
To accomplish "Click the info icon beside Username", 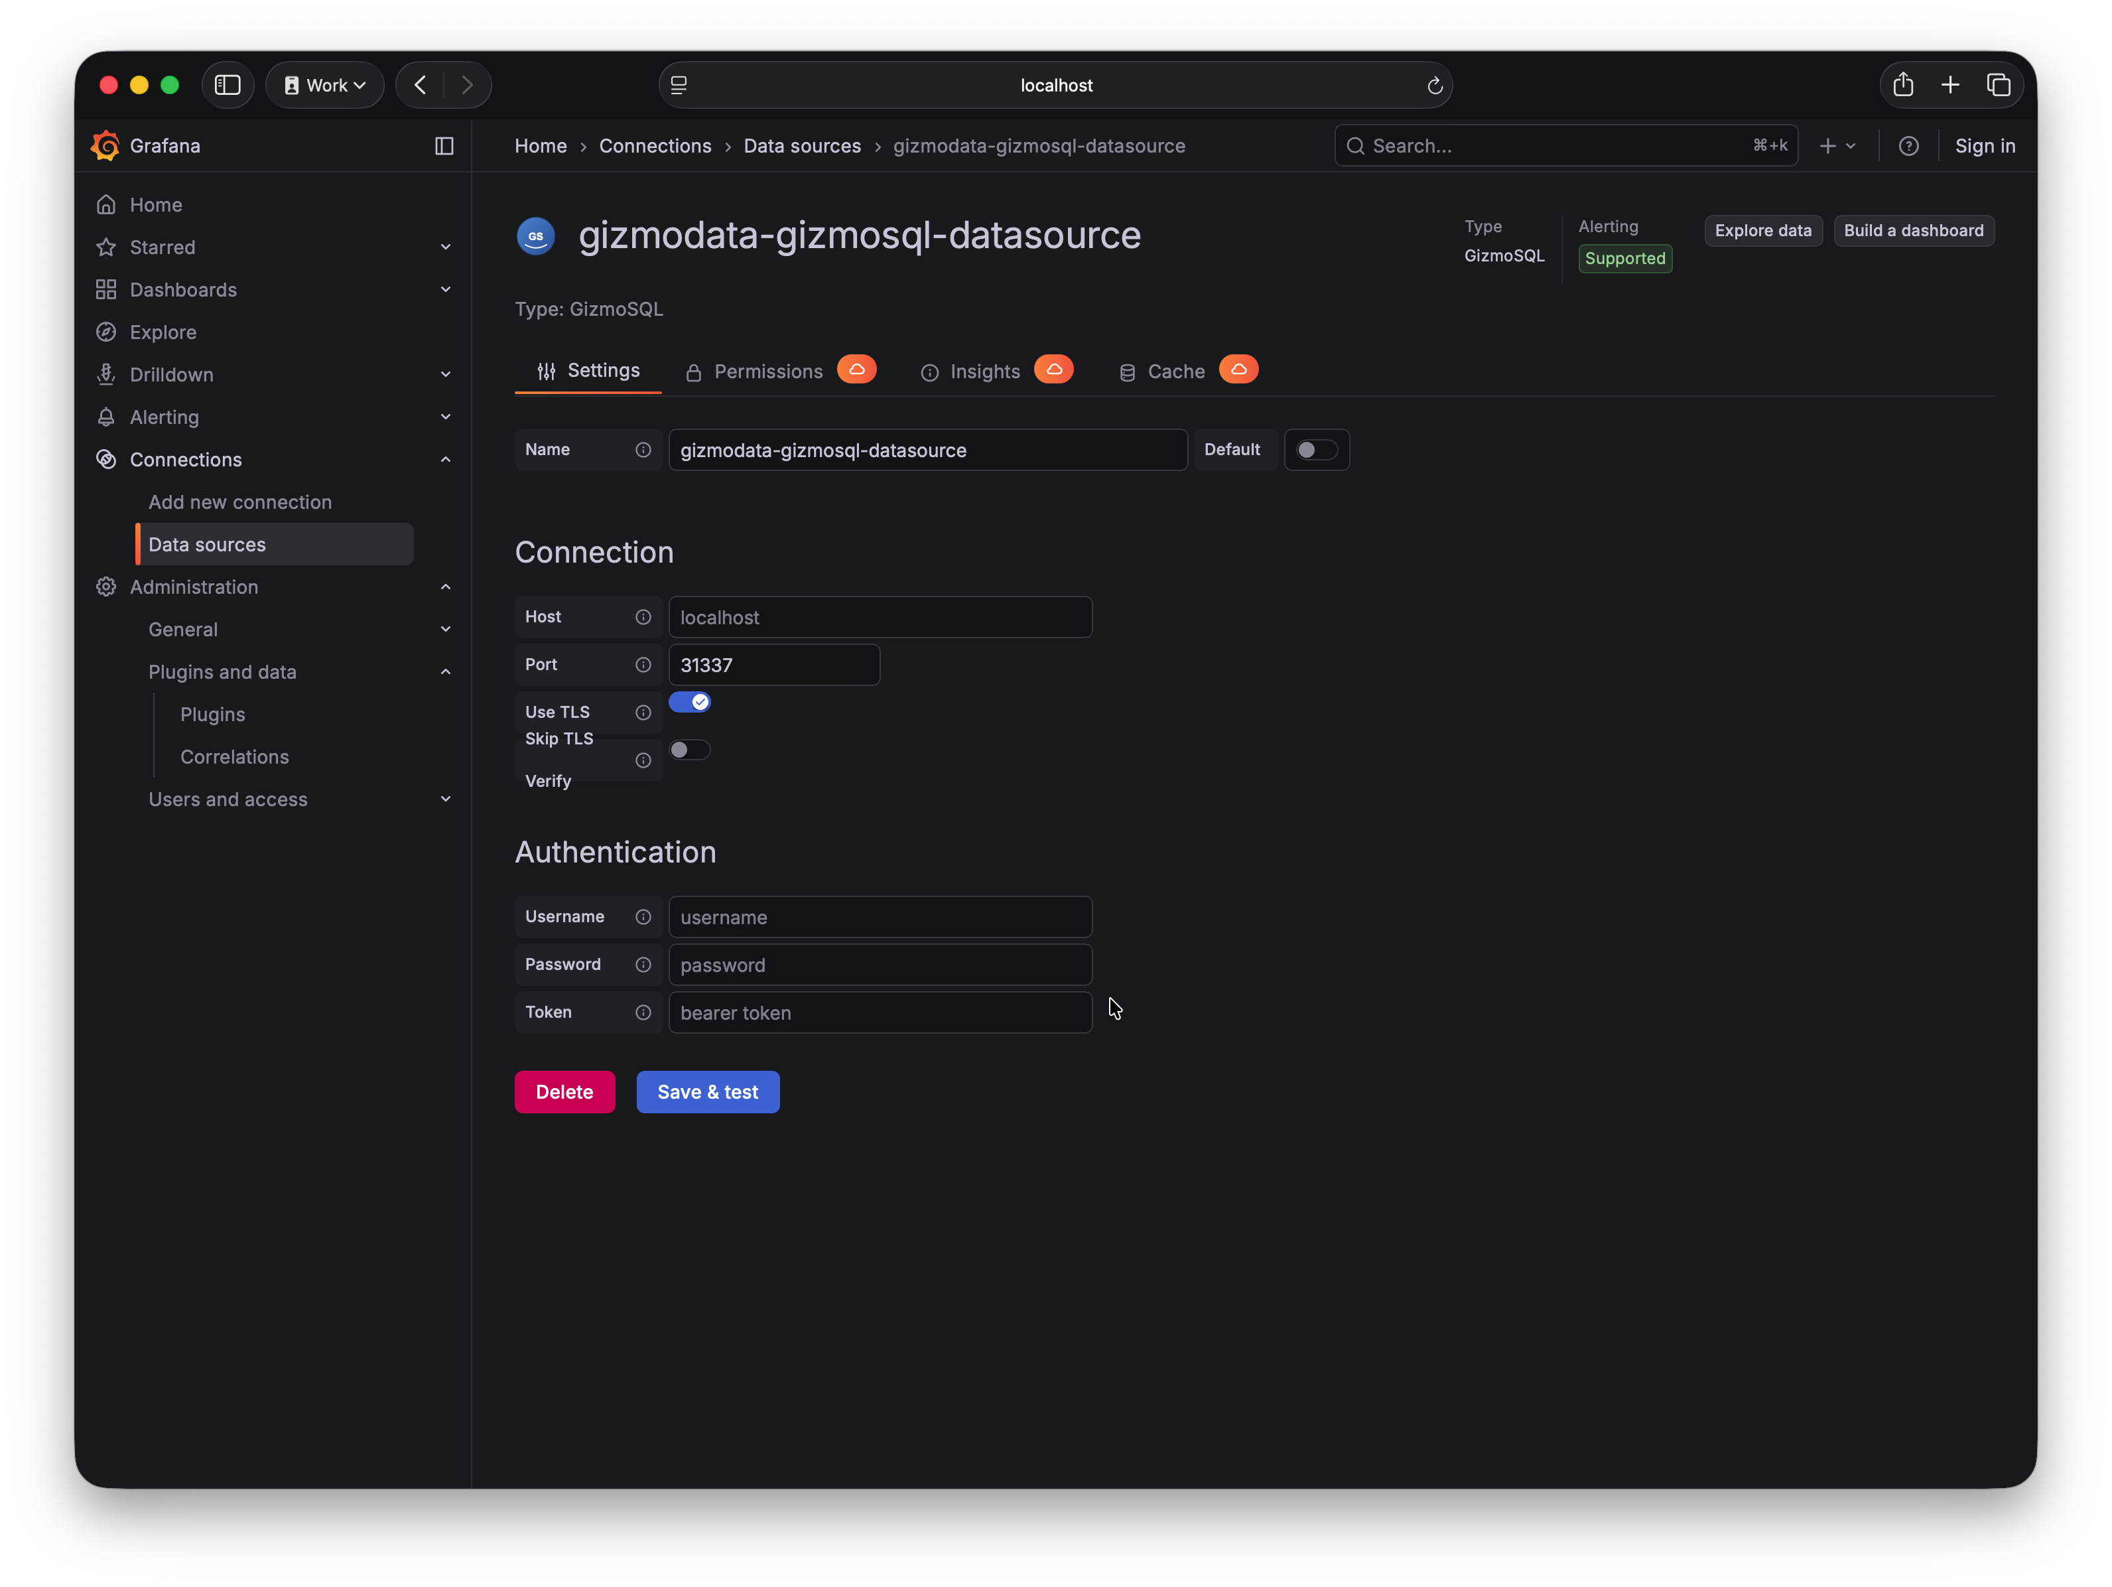I will 643,917.
